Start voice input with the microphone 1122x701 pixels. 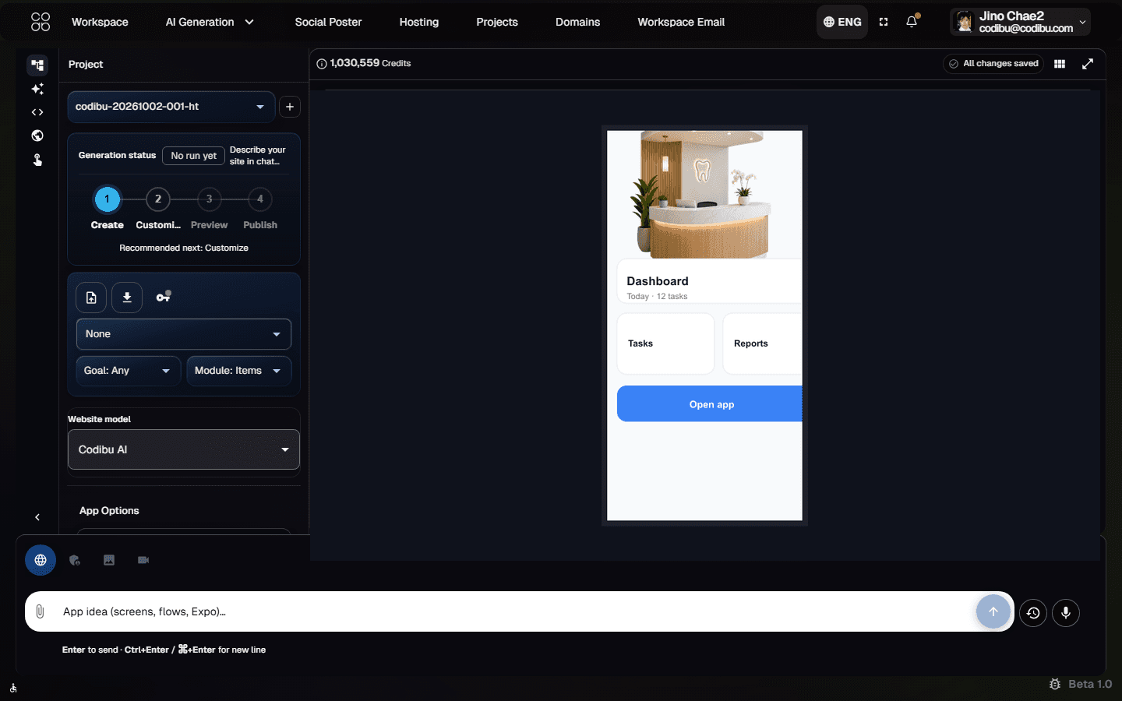tap(1066, 613)
